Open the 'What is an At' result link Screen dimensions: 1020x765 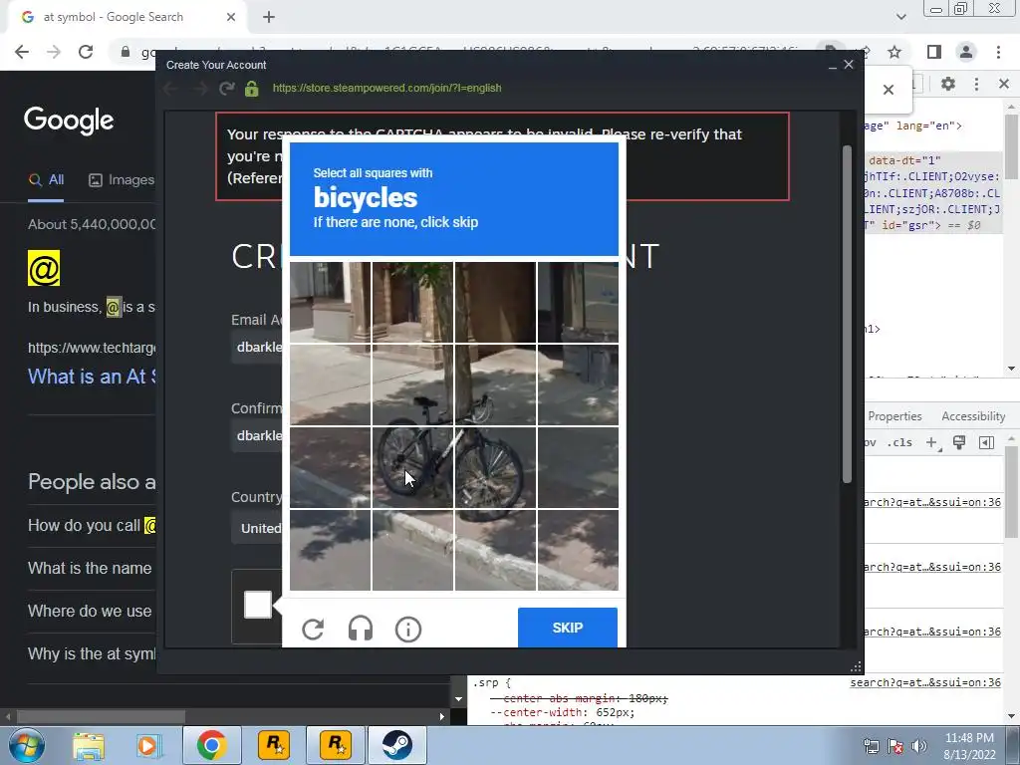[92, 376]
